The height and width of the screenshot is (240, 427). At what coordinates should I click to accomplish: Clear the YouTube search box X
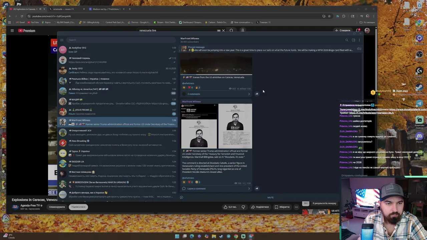[223, 30]
